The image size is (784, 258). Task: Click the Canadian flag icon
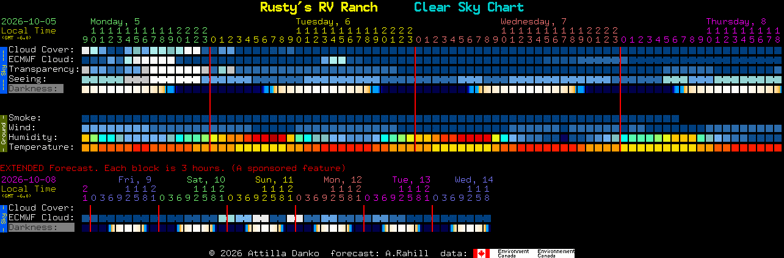pyautogui.click(x=481, y=253)
